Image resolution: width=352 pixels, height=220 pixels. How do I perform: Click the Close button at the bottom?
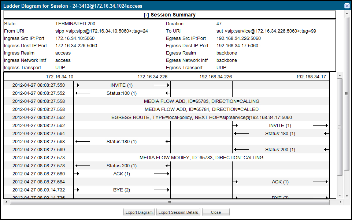[216, 212]
